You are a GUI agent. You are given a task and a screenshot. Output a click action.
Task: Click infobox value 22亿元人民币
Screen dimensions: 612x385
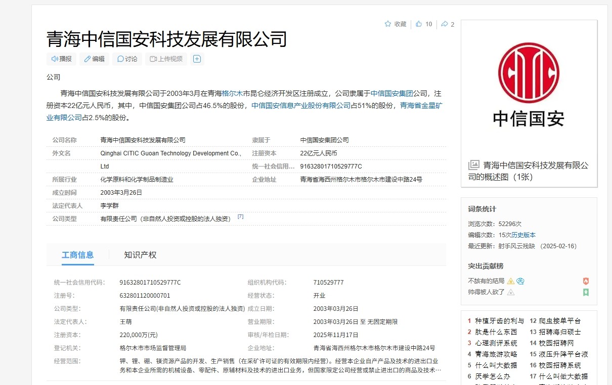[x=318, y=153]
